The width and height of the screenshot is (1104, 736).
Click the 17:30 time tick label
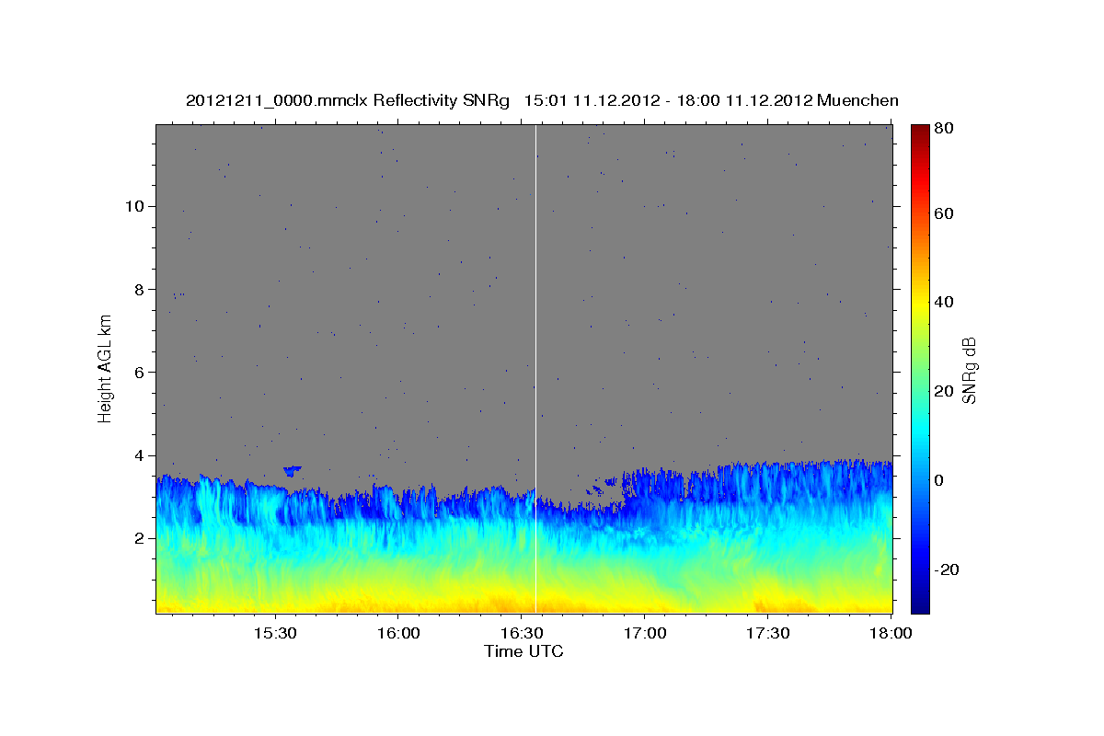click(768, 634)
